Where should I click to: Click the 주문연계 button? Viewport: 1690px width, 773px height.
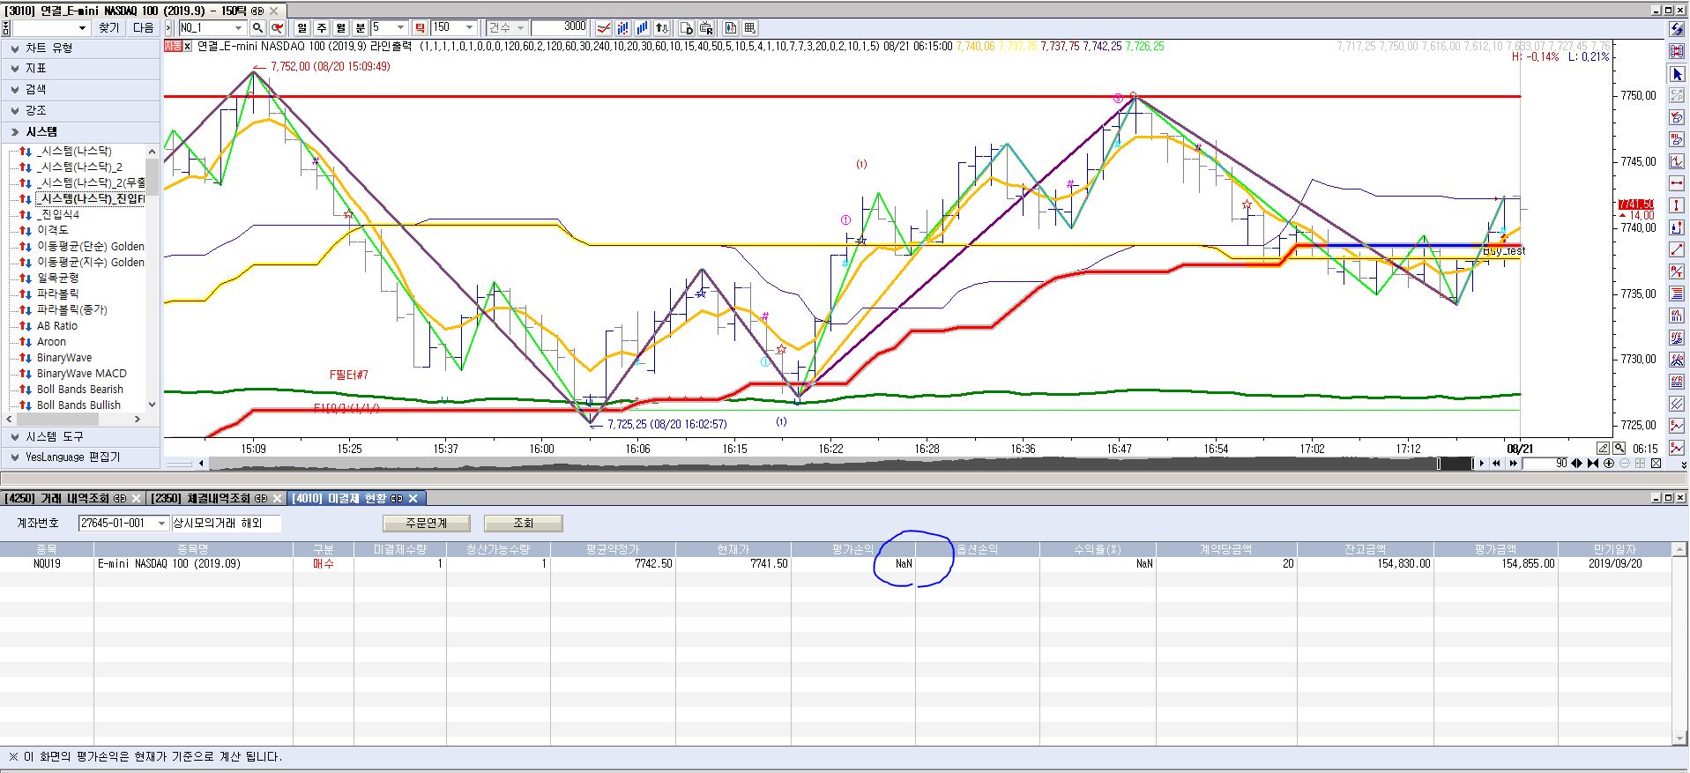(x=427, y=524)
